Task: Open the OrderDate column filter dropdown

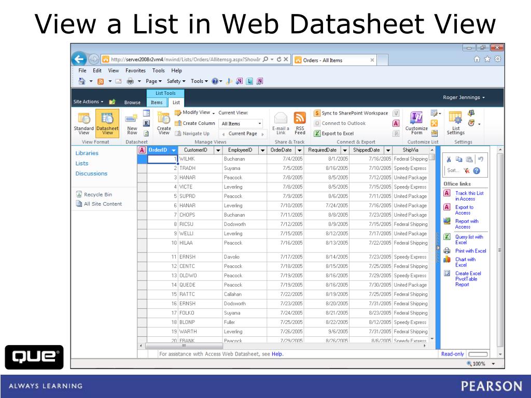Action: click(x=300, y=150)
